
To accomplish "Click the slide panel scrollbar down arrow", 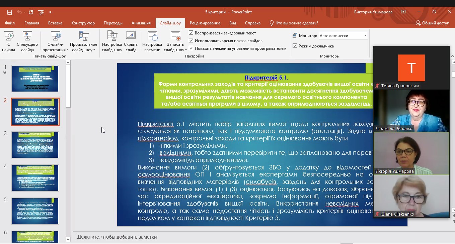I will (x=68, y=239).
